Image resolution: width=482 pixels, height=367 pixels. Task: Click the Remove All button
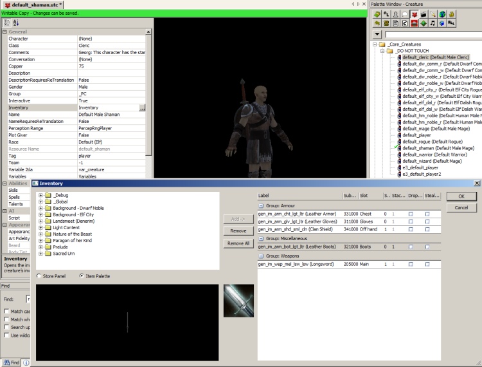coord(238,243)
